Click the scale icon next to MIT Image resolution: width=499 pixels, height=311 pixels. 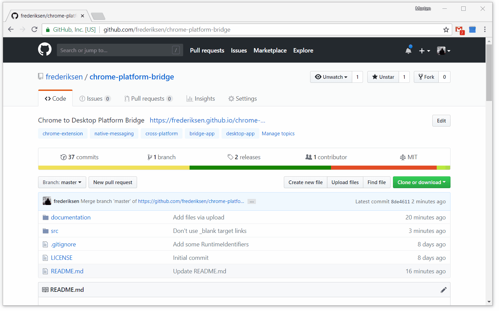coord(403,157)
